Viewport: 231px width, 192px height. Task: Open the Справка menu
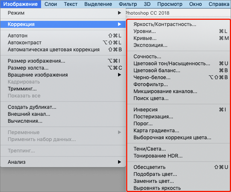coord(219,4)
